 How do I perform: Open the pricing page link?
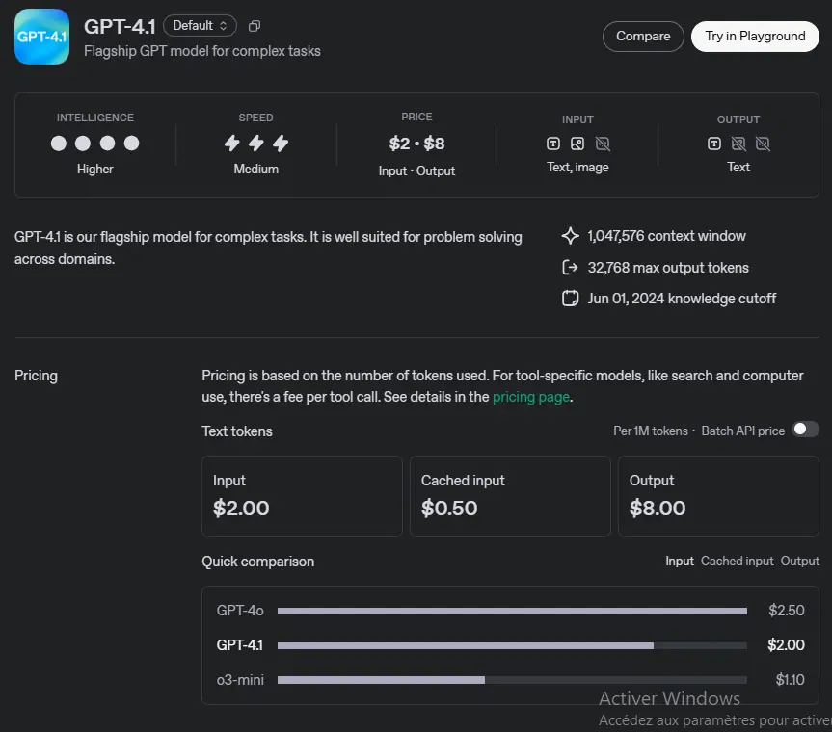pyautogui.click(x=530, y=397)
